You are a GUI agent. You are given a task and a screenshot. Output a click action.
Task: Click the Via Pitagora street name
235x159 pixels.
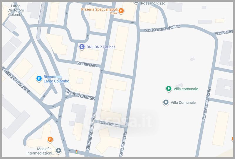(x=87, y=64)
